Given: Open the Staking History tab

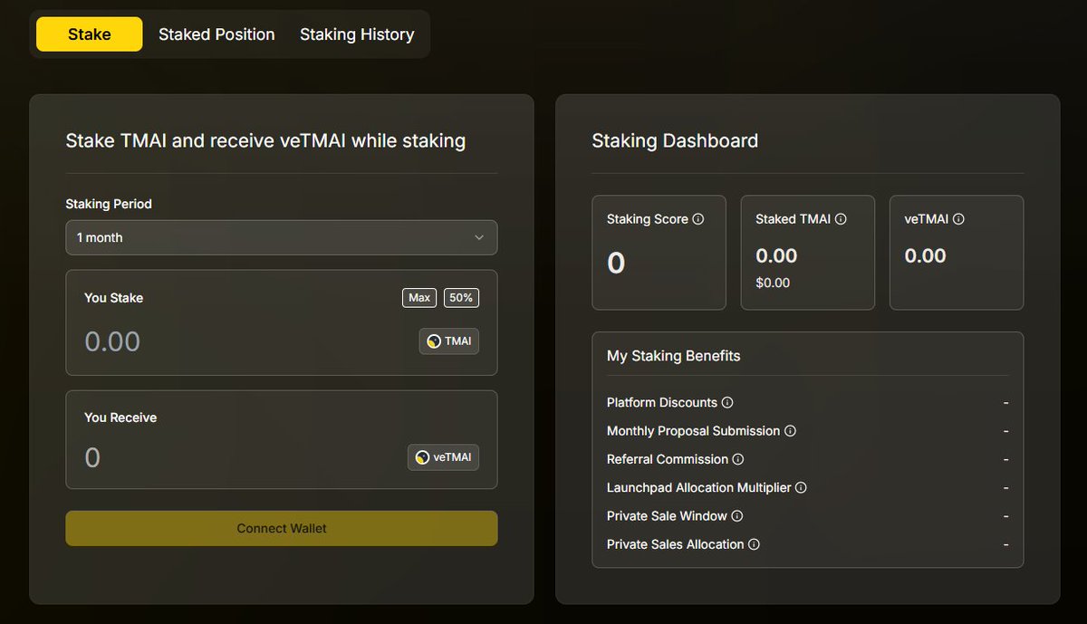Looking at the screenshot, I should (x=357, y=34).
